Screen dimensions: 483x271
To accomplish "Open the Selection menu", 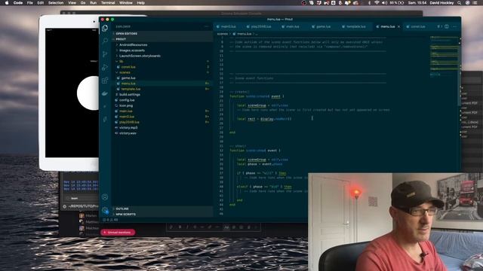I will 56,3.
